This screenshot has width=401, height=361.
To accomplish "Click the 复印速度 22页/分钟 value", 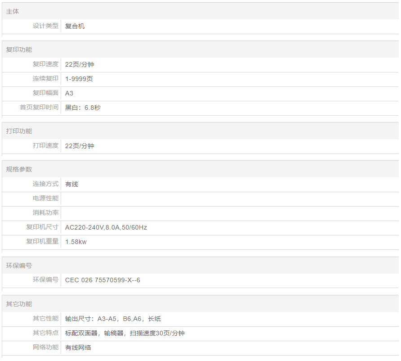I will pyautogui.click(x=80, y=64).
